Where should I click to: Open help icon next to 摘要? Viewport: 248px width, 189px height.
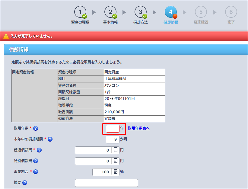pyautogui.click(x=25, y=183)
